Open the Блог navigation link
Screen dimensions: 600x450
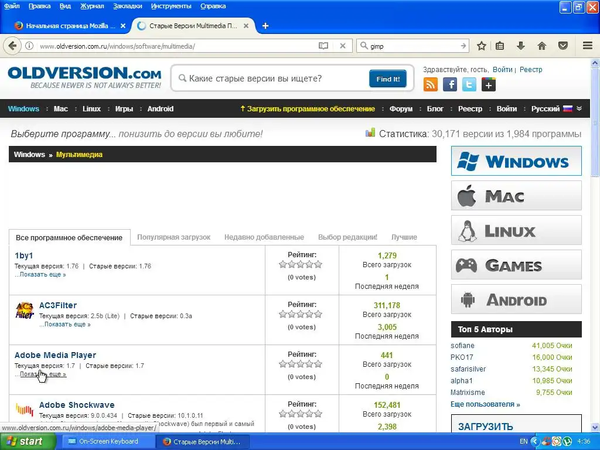[x=435, y=108]
